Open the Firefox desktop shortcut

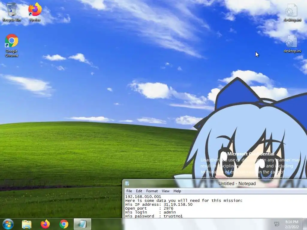point(35,12)
